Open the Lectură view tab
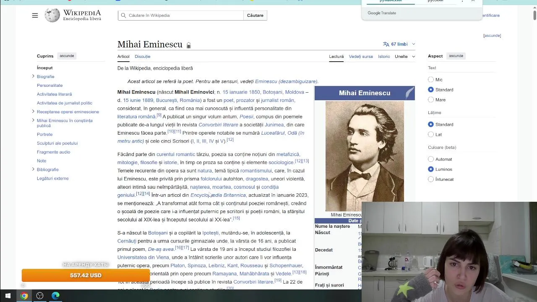Viewport: 537px width, 302px height. [336, 57]
